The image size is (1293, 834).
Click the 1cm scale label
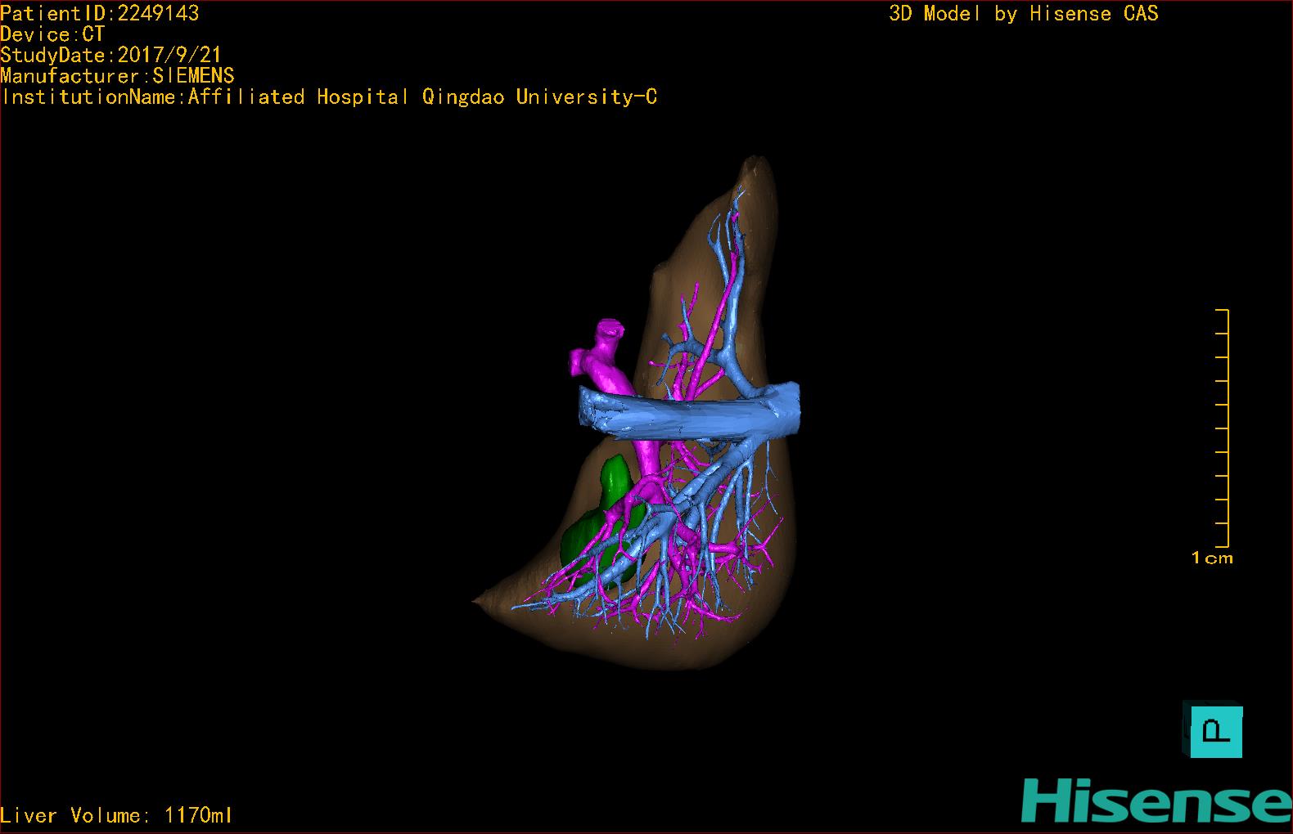1212,558
